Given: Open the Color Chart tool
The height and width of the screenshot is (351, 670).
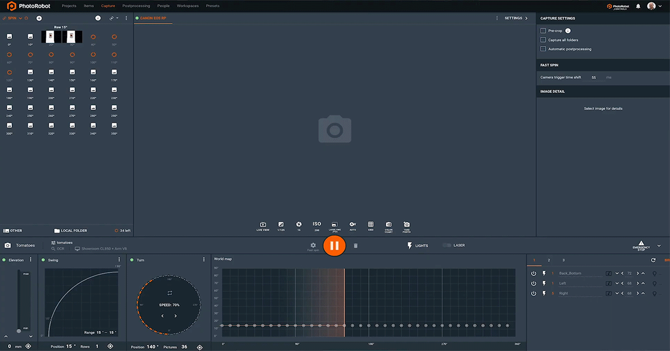Looking at the screenshot, I should click(x=389, y=224).
